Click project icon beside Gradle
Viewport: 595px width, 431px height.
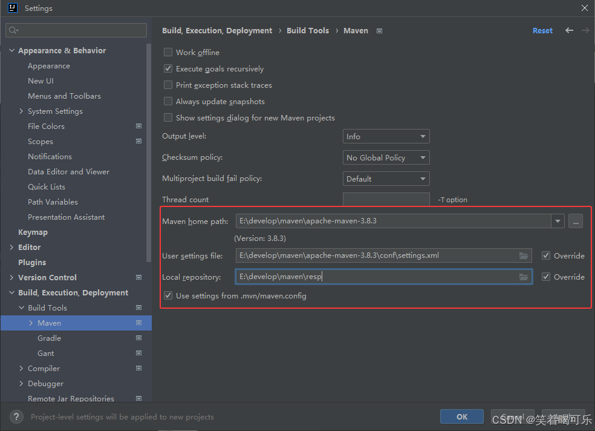point(139,338)
